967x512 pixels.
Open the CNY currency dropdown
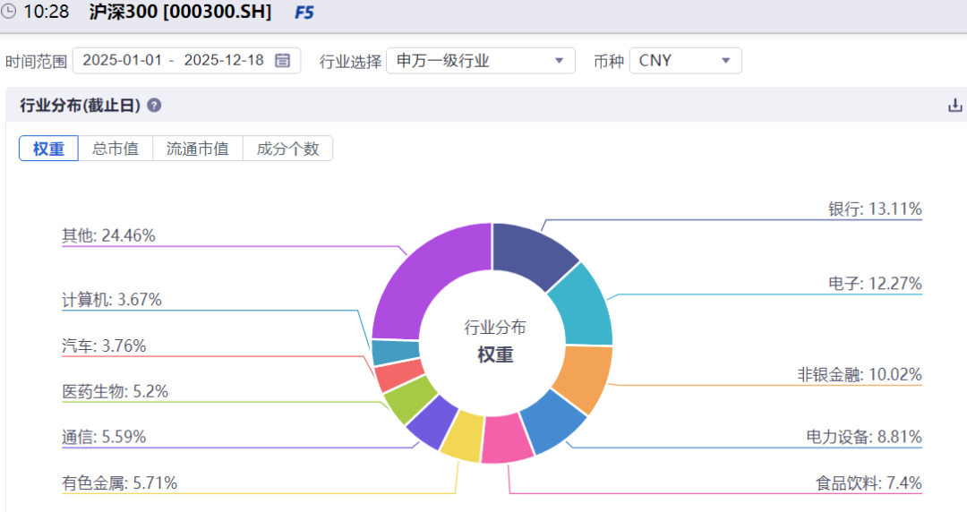(x=685, y=61)
